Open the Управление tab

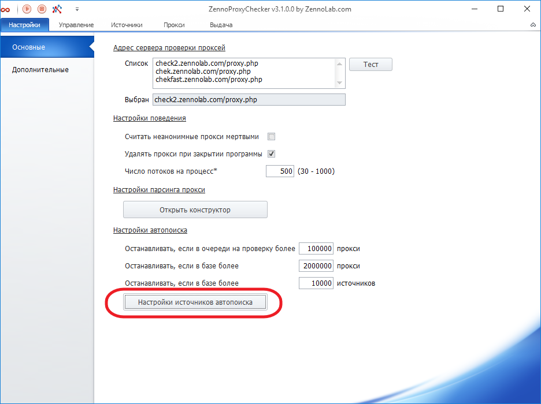[76, 25]
